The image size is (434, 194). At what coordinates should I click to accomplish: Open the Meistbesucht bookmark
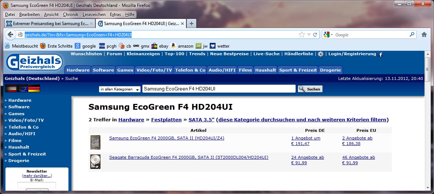click(21, 46)
